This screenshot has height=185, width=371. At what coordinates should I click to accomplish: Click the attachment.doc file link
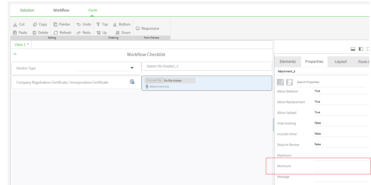pos(159,87)
